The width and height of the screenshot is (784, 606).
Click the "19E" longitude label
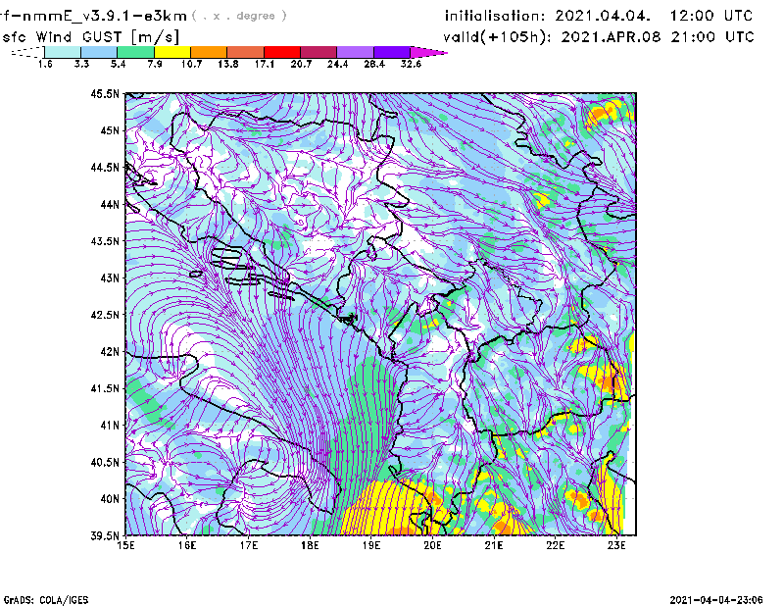pos(371,545)
